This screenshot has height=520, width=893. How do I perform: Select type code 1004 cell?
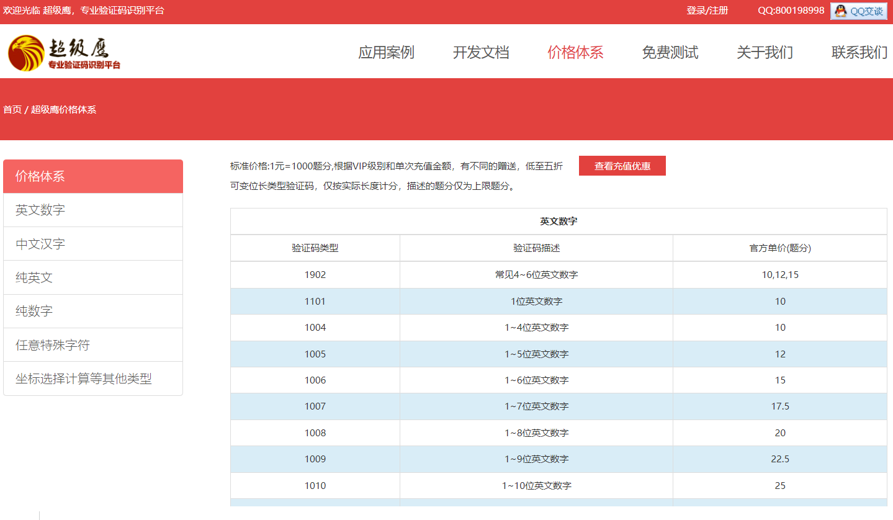(315, 328)
